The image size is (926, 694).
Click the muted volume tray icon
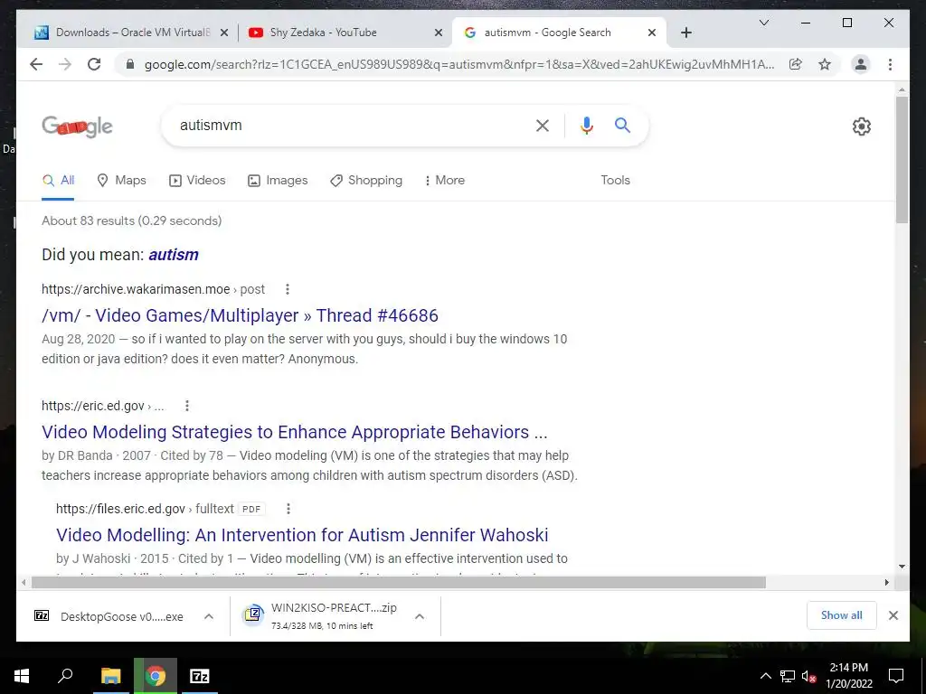(808, 676)
